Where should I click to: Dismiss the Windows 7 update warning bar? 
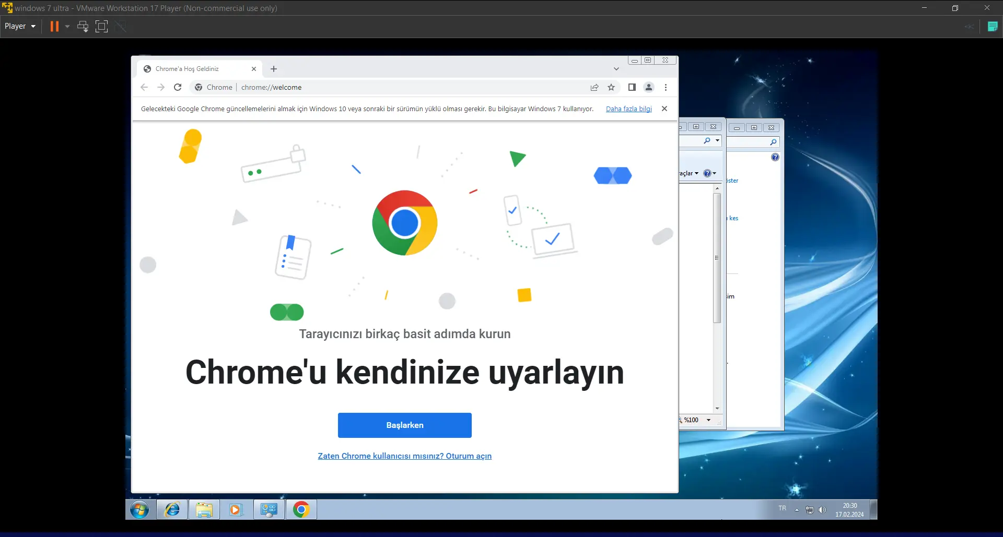coord(664,109)
